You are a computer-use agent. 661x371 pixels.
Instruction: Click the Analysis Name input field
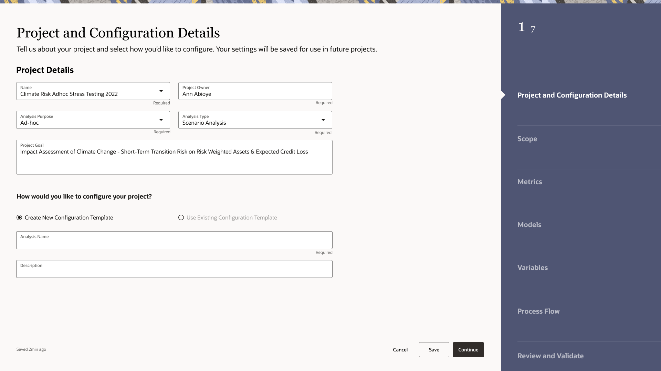[x=174, y=240]
